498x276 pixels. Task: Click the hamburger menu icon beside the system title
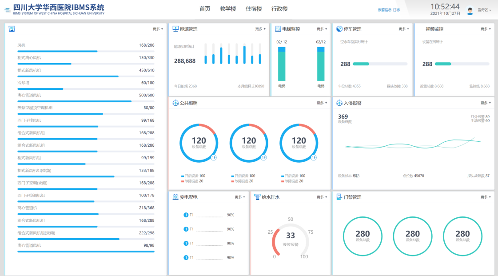pyautogui.click(x=7, y=10)
